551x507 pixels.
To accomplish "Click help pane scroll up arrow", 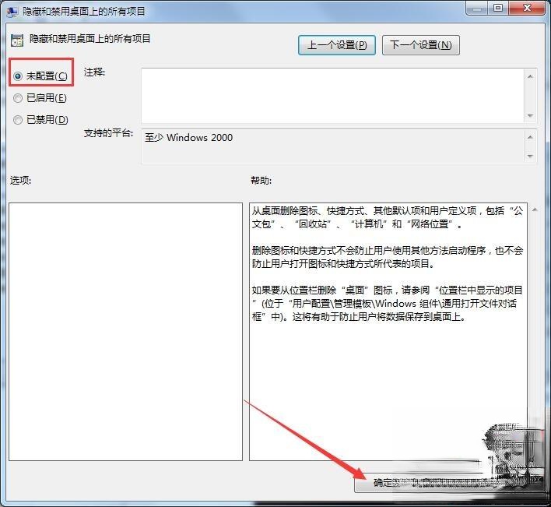I will click(x=535, y=210).
